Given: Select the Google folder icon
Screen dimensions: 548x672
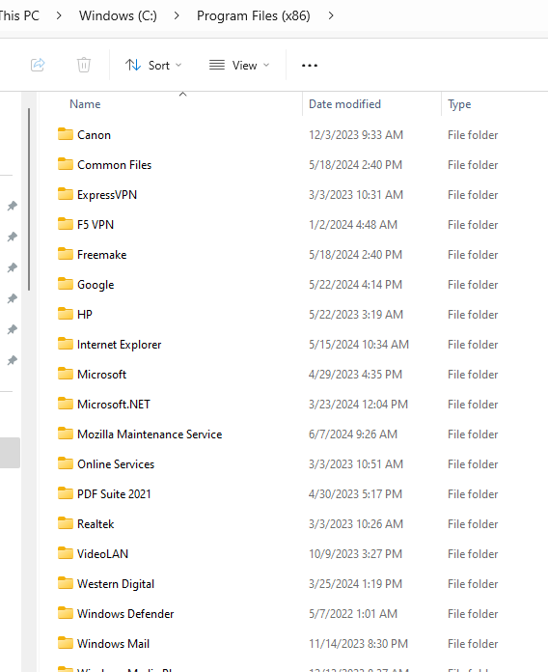Looking at the screenshot, I should click(66, 284).
